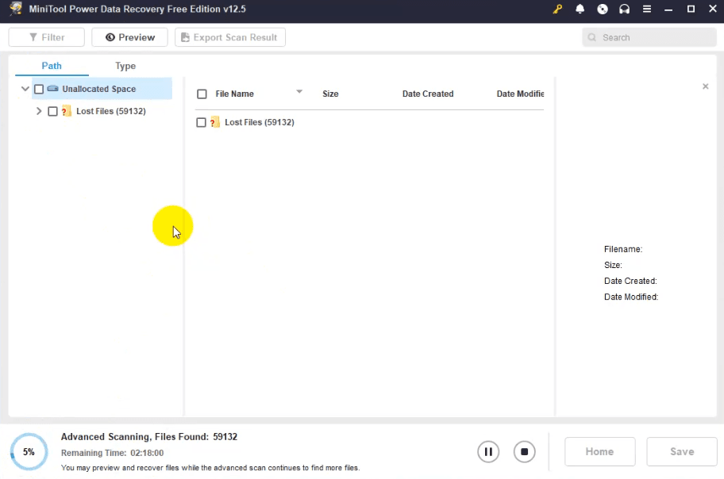Click the Unallocated Space drive icon

52,89
